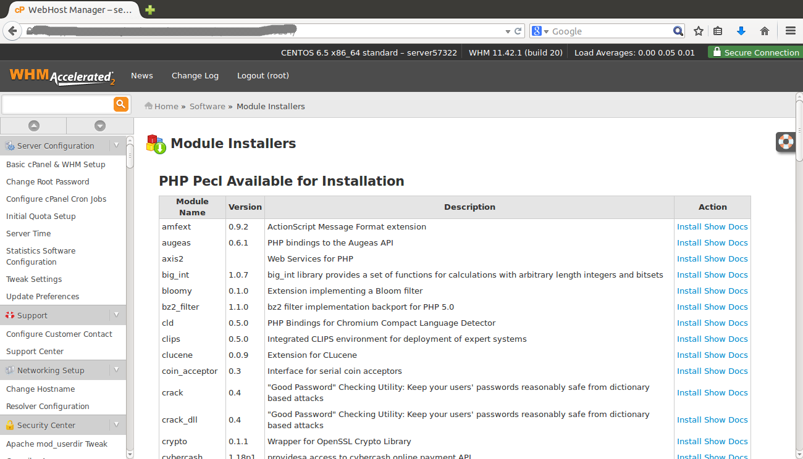Open Tweak Settings
Viewport: 803px width, 459px height.
pyautogui.click(x=34, y=279)
